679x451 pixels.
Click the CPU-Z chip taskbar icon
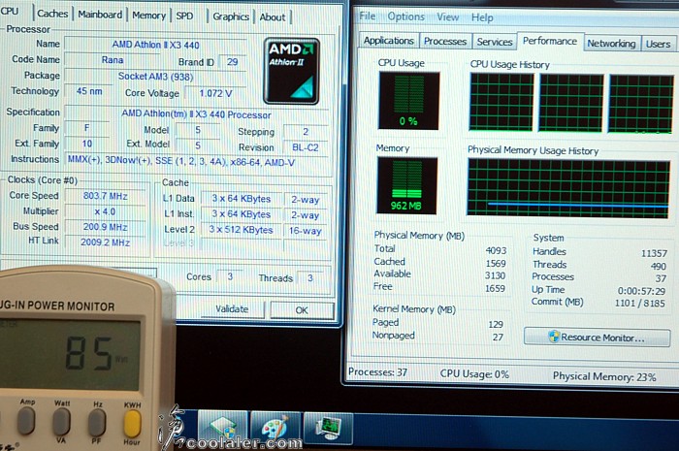tap(222, 428)
